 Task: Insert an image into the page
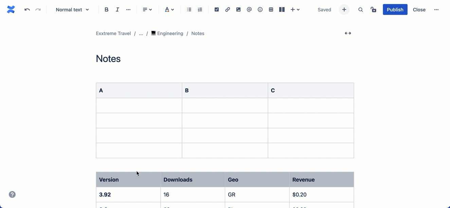238,9
